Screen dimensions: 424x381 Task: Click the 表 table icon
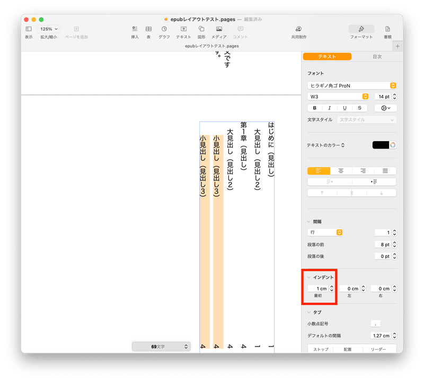tap(148, 29)
